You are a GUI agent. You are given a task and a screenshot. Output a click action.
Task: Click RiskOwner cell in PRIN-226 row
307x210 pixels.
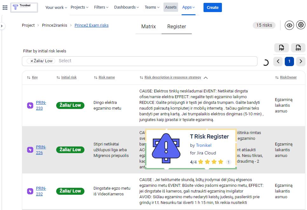pyautogui.click(x=284, y=150)
